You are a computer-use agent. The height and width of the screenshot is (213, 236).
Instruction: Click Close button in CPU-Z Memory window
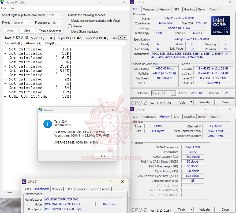click(225, 210)
